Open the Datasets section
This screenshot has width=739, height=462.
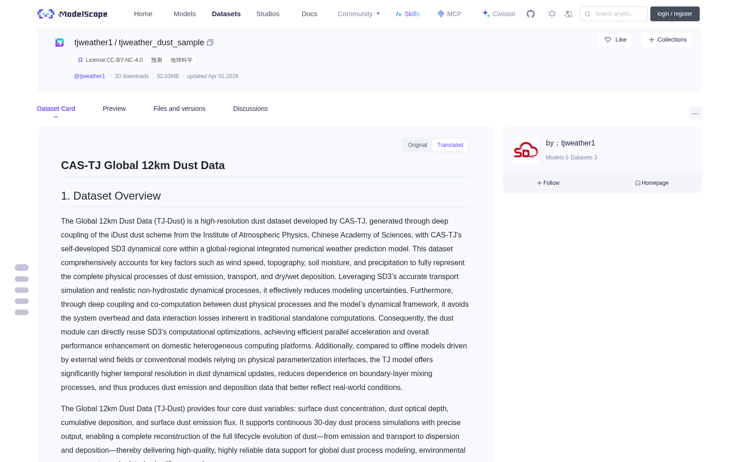pos(226,14)
